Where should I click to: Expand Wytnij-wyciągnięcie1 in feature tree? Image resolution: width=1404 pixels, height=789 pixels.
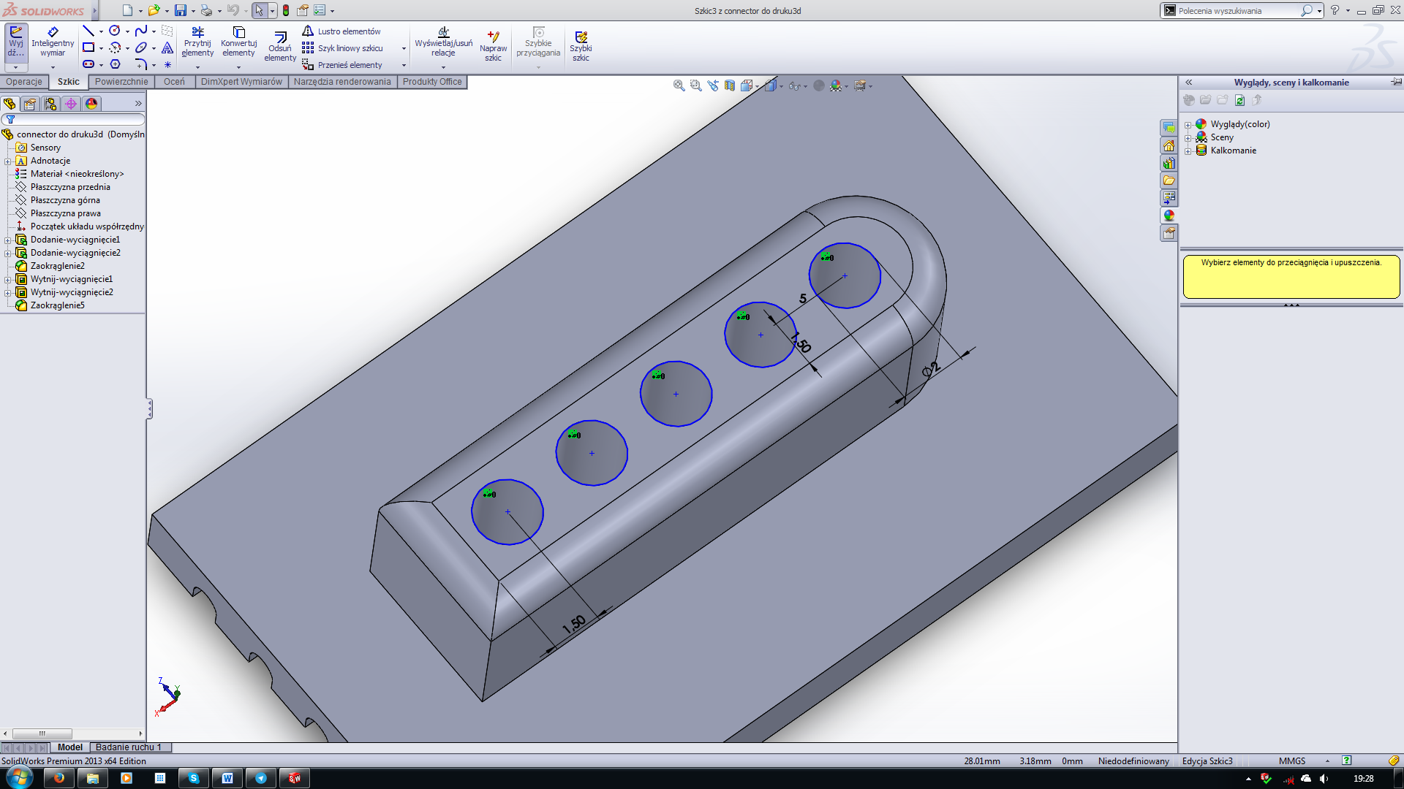pos(7,279)
